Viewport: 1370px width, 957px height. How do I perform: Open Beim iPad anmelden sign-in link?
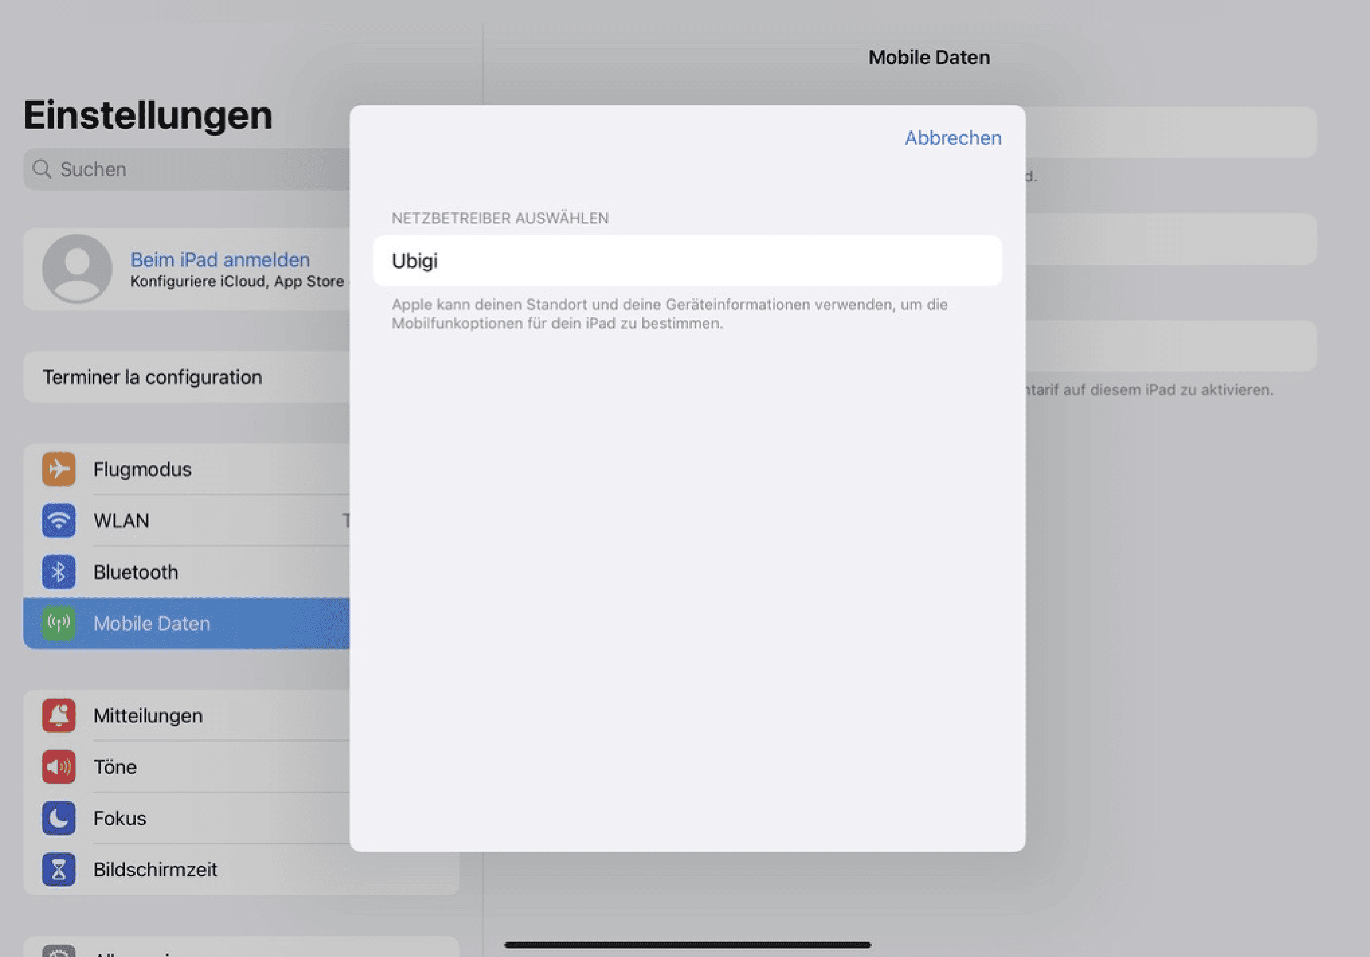click(x=220, y=259)
